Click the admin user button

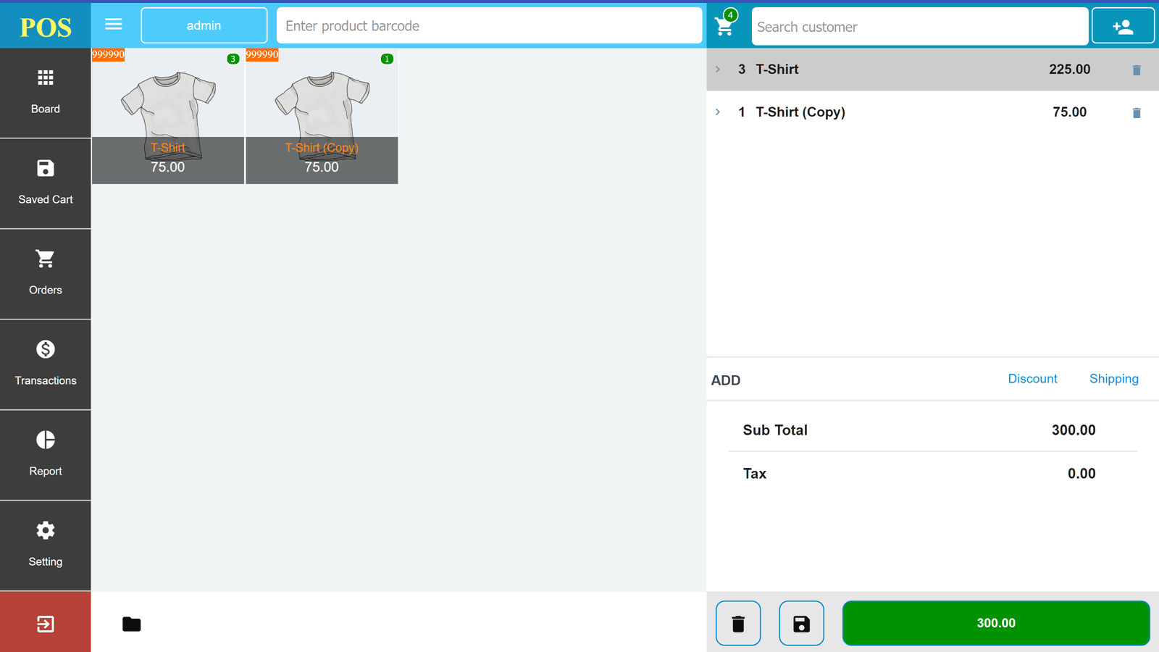point(204,25)
